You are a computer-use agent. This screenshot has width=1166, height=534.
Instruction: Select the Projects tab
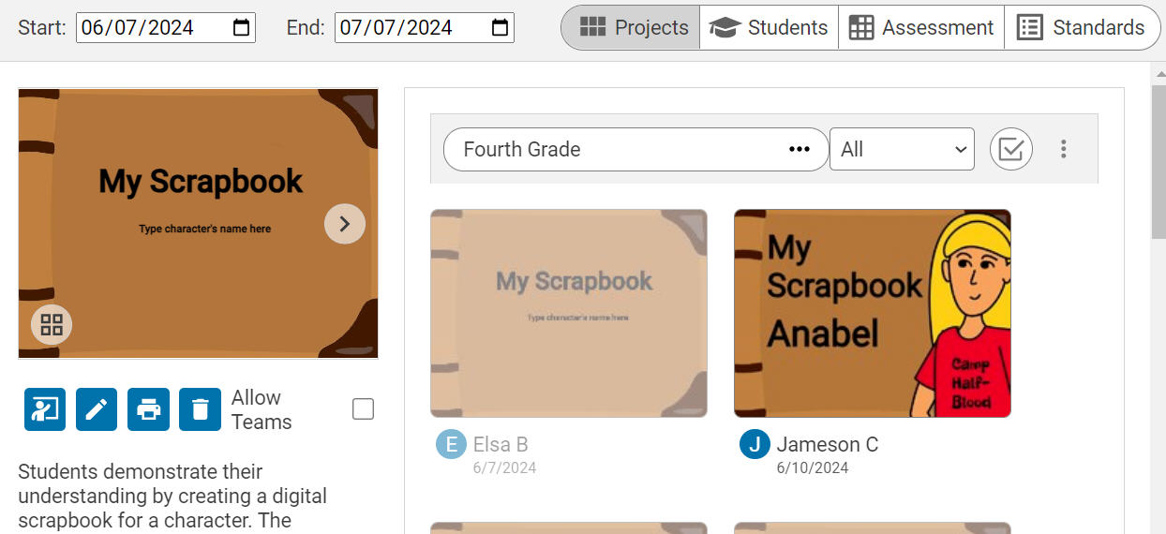click(x=633, y=28)
